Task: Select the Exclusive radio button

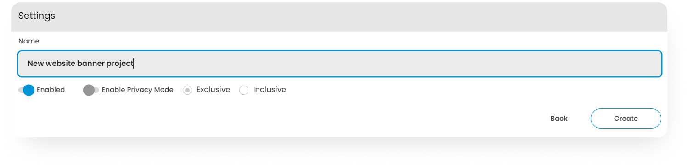Action: click(187, 90)
